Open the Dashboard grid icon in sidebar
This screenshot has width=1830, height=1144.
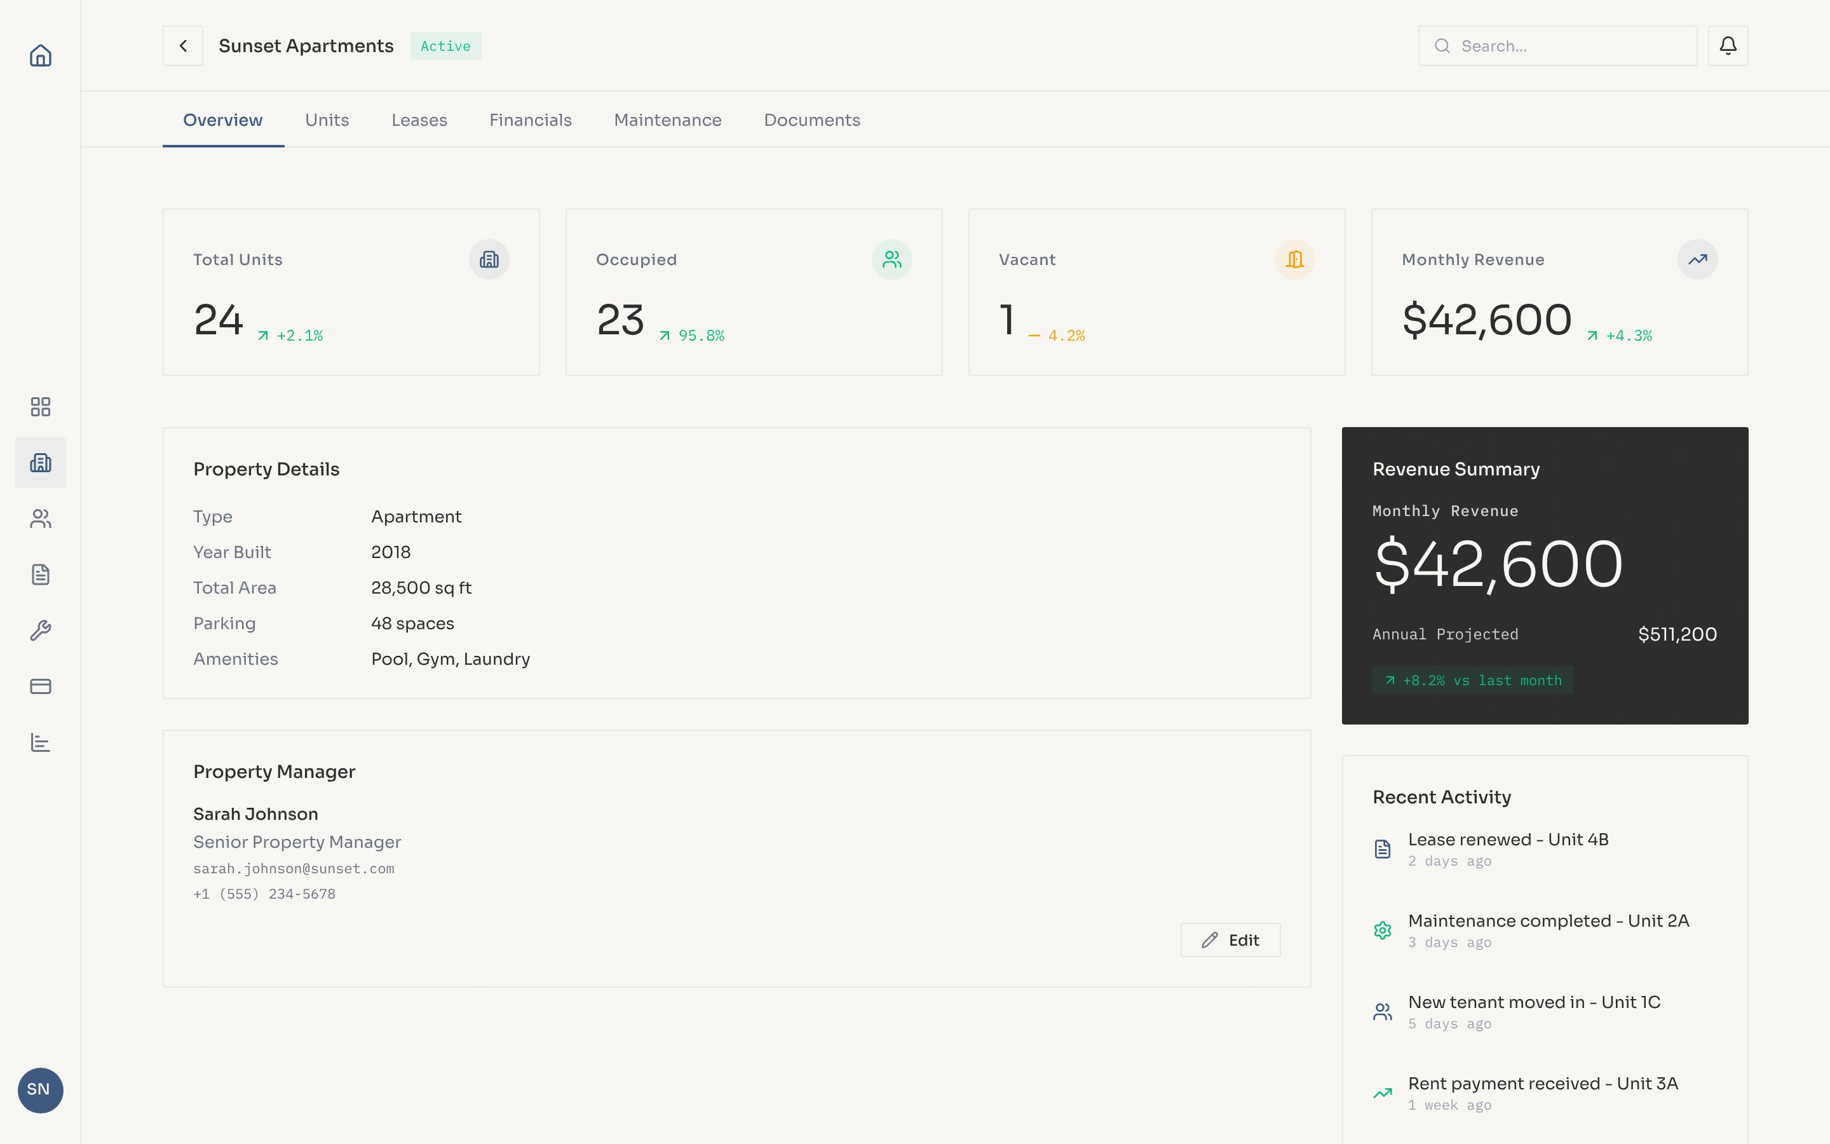[x=40, y=406]
